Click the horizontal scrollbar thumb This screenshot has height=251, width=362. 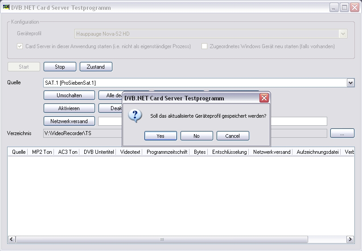[x=161, y=239]
